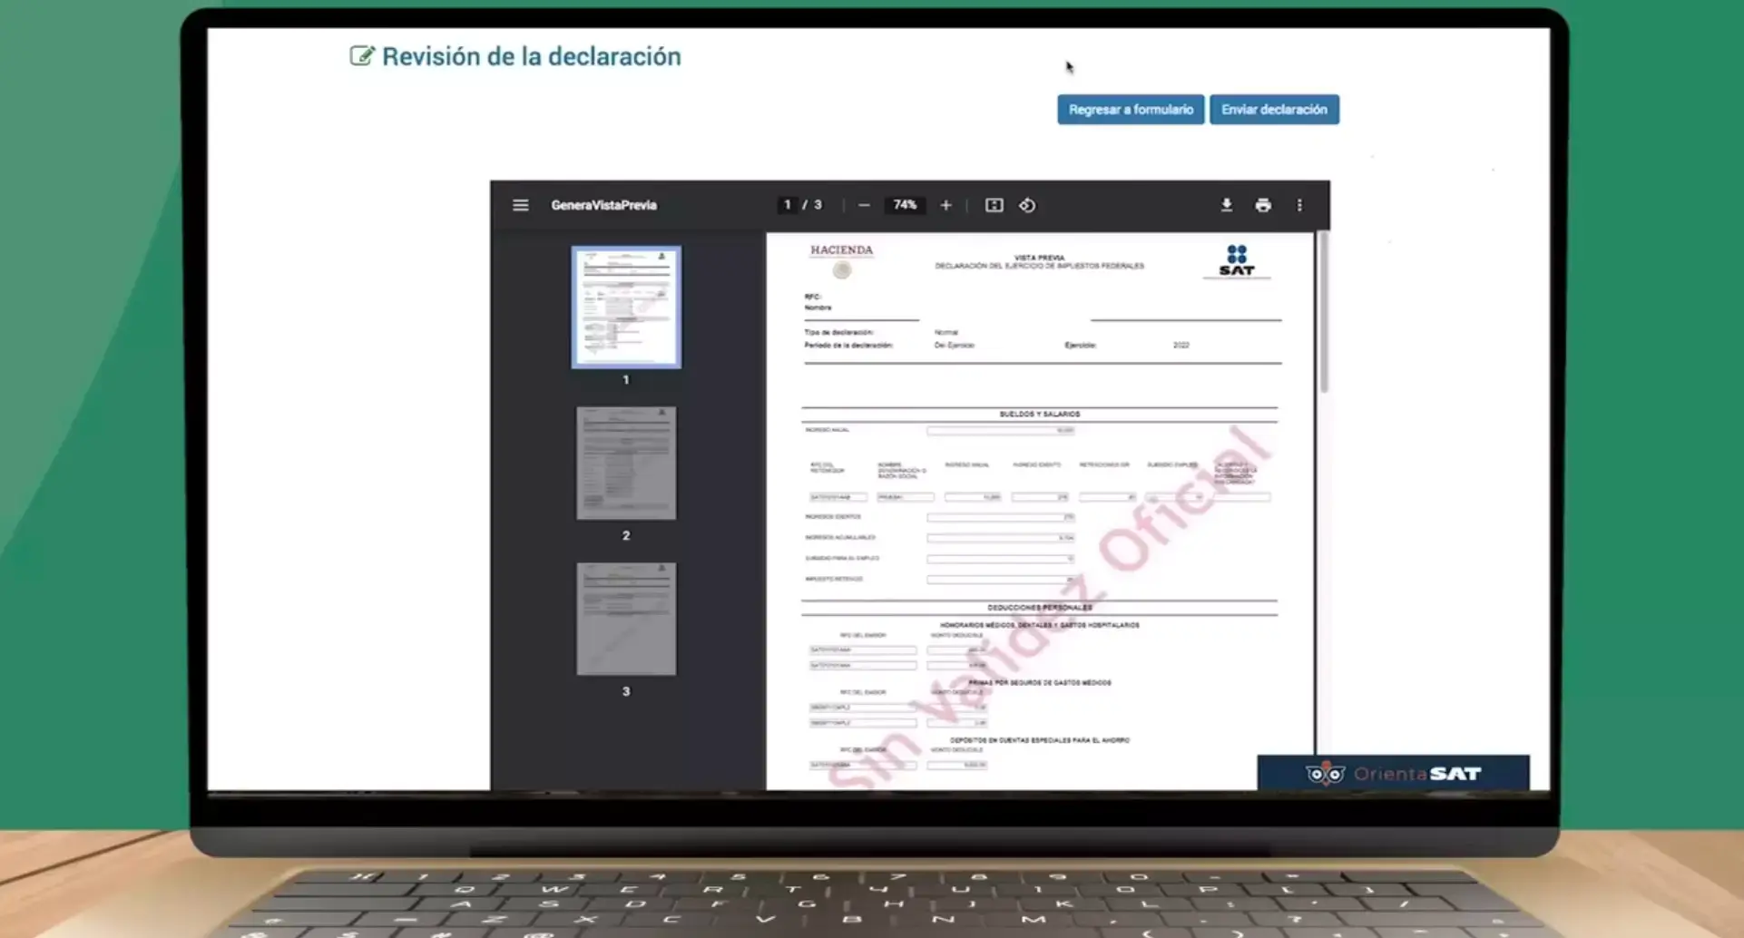Viewport: 1744px width, 938px height.
Task: Click the DEDUCCIONES PERSONALES section heading
Action: 1040,608
